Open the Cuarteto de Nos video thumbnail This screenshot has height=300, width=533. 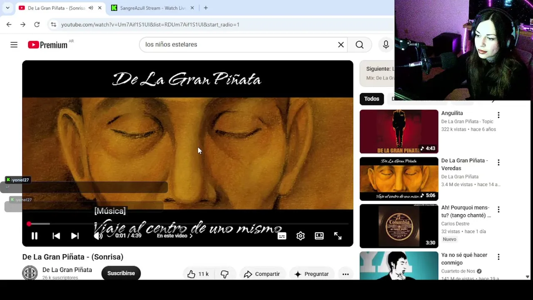pyautogui.click(x=399, y=265)
